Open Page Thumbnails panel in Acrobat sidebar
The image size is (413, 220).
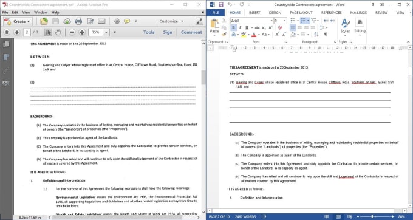[x=6, y=44]
